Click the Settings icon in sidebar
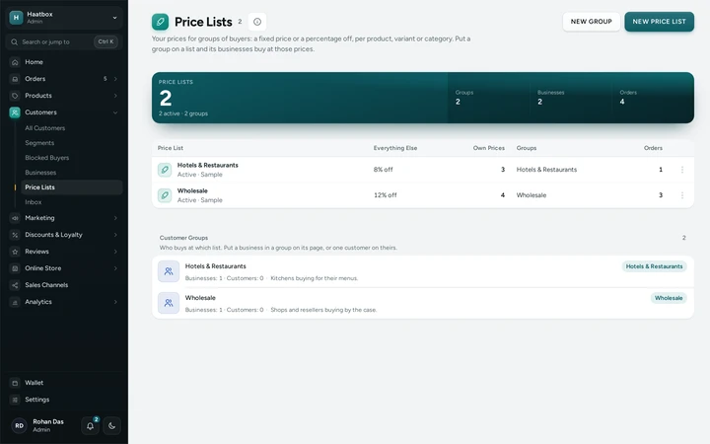 pos(15,400)
